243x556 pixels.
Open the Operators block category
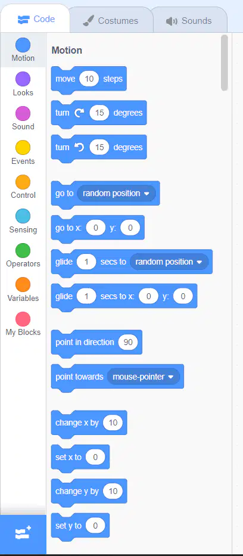tap(23, 255)
